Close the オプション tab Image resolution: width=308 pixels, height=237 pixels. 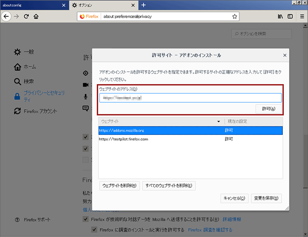pos(133,5)
